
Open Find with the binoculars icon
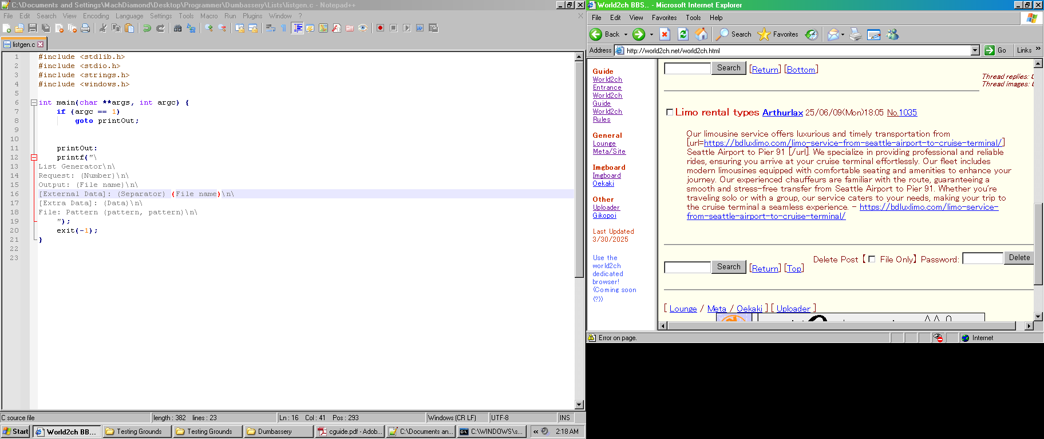(x=178, y=28)
